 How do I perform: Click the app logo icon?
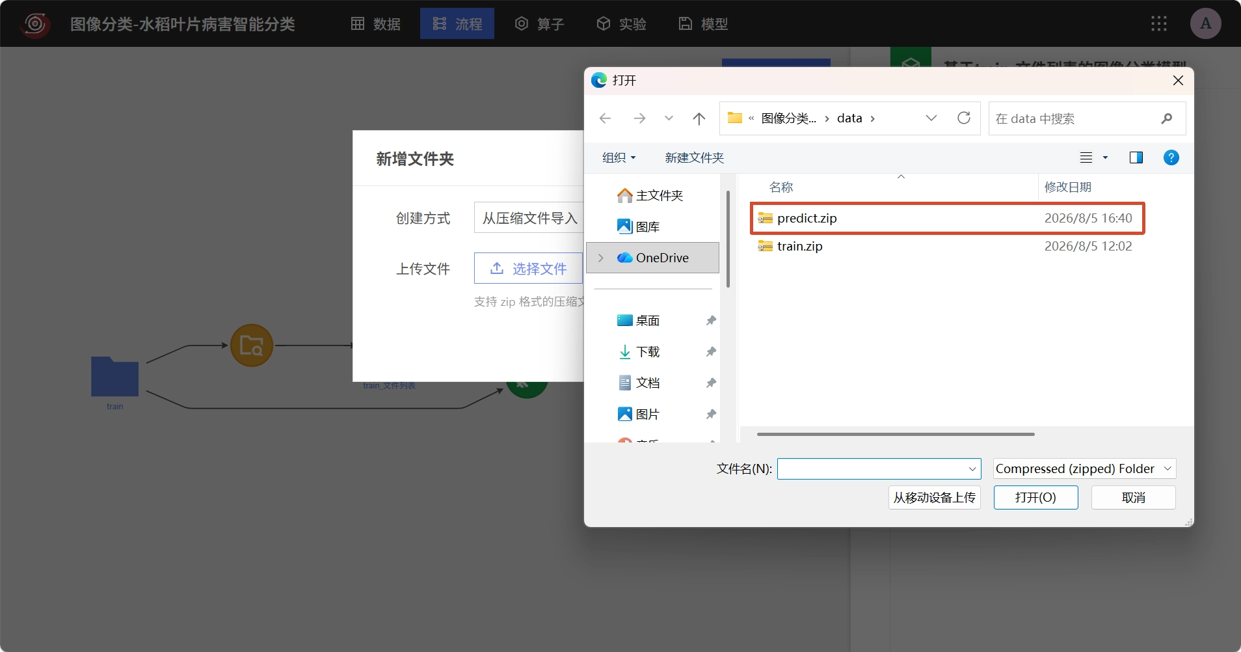[x=35, y=24]
